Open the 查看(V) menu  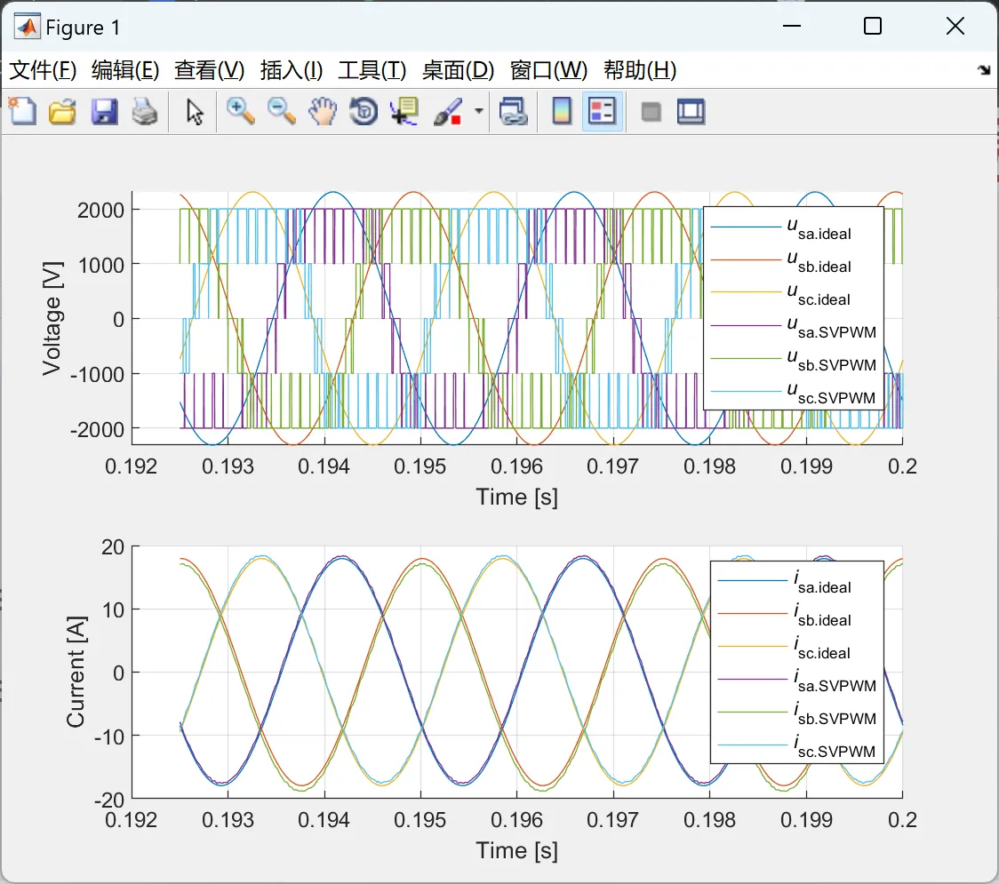[x=210, y=70]
